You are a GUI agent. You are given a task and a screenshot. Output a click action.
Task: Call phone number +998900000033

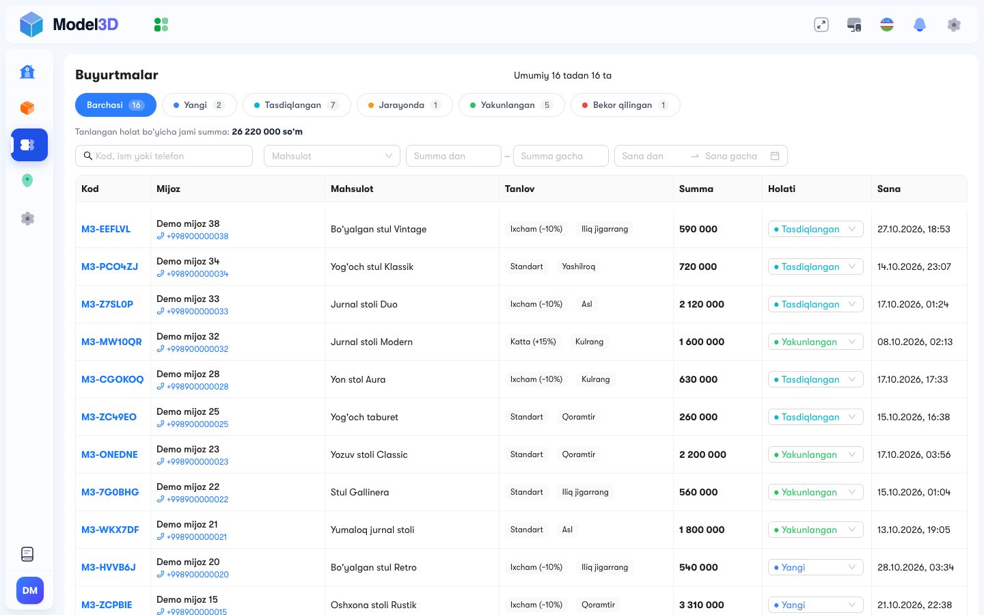tap(193, 311)
